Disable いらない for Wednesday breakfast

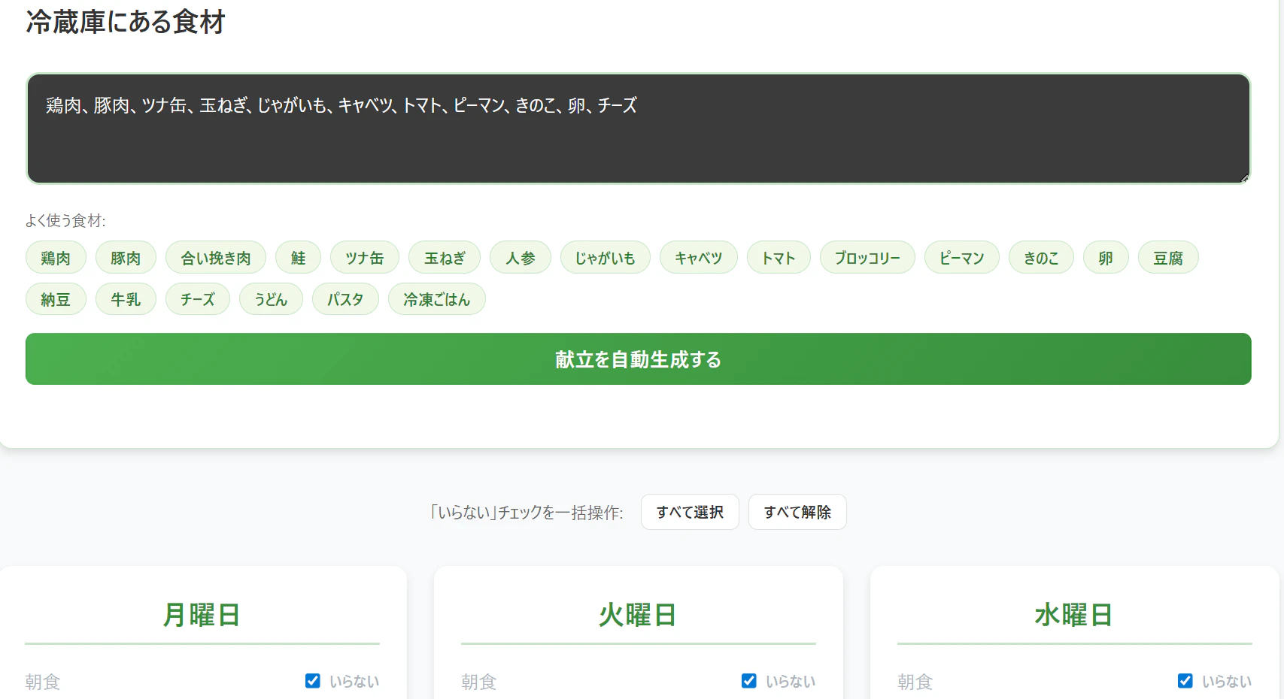coord(1185,680)
